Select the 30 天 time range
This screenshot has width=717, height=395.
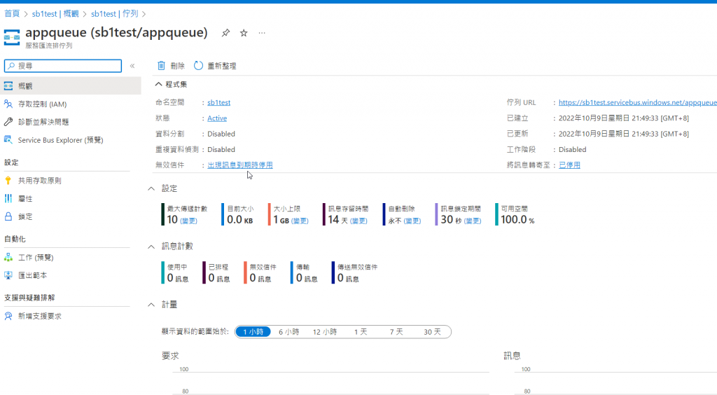tap(432, 332)
